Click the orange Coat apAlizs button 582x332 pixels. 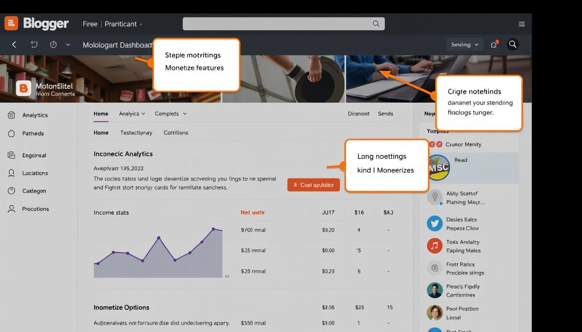(x=314, y=185)
